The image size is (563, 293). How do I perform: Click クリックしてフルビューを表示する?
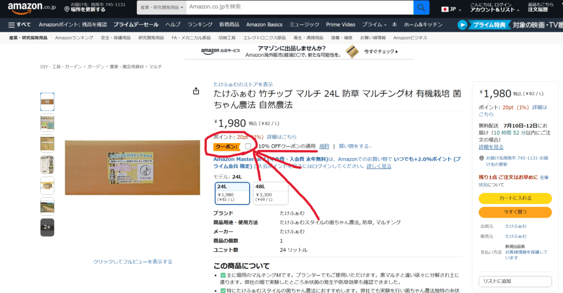pos(133,262)
